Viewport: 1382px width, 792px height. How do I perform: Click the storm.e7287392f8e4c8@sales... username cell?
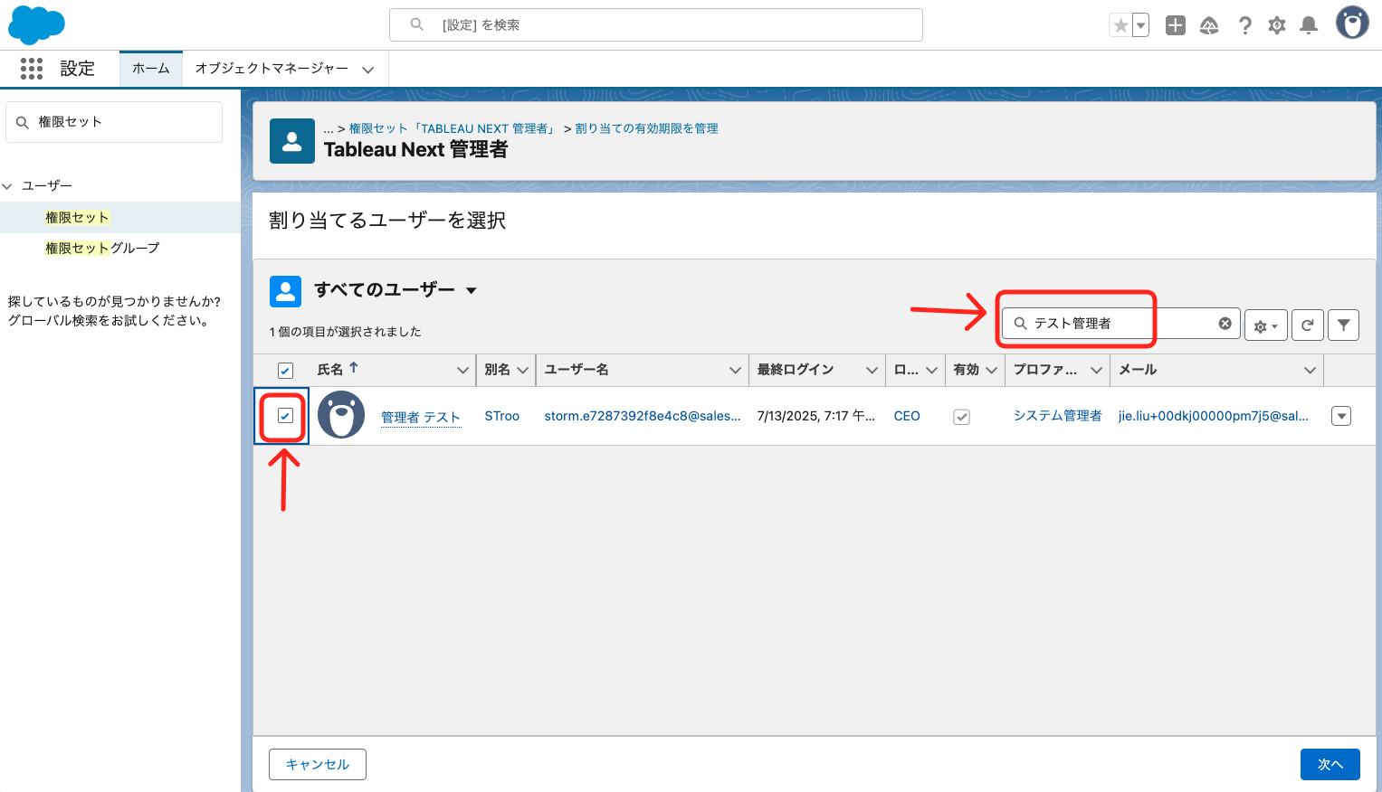(x=643, y=416)
